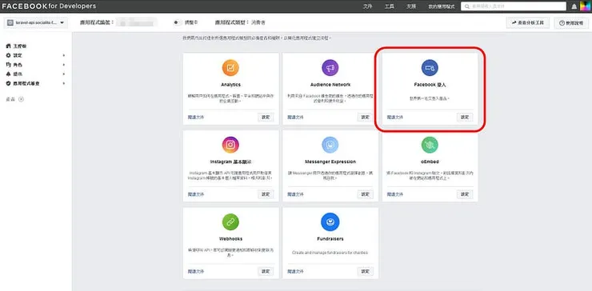The width and height of the screenshot is (592, 291).
Task: Click the Audience Network card title
Action: [330, 85]
